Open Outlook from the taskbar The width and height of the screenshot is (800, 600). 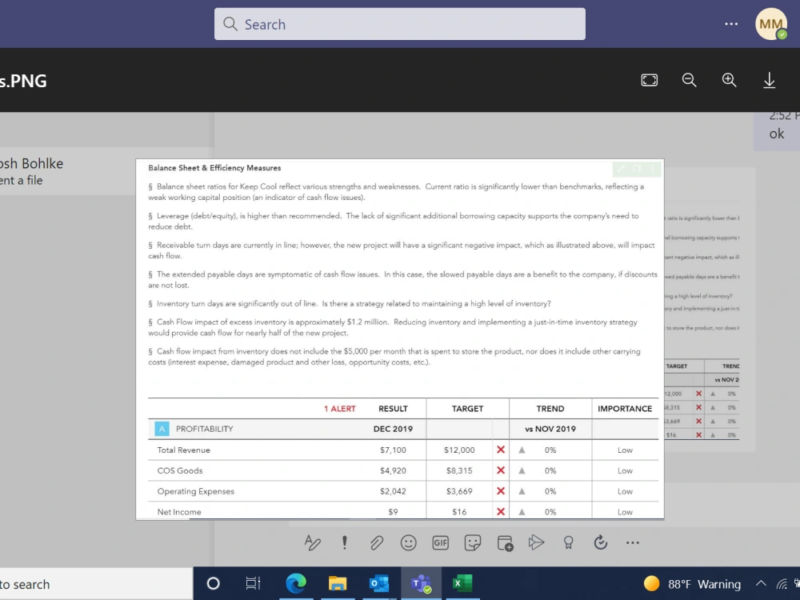click(379, 583)
